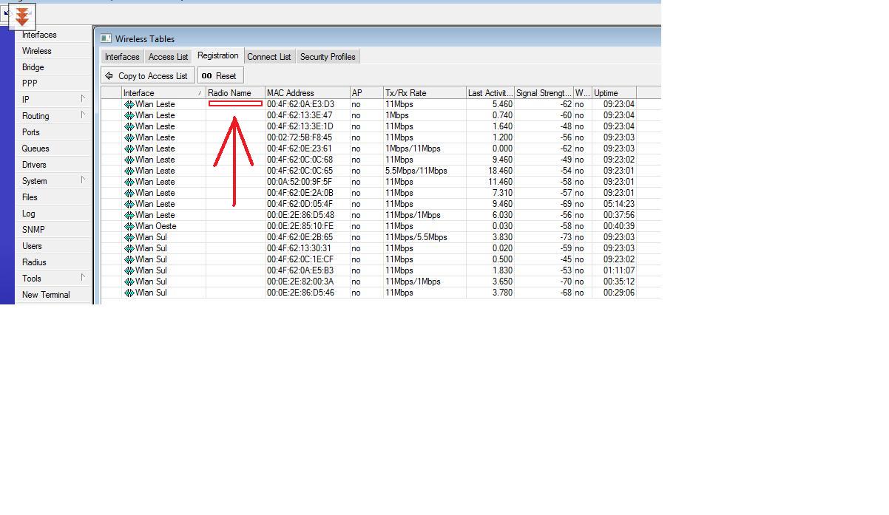Viewport: 889px width, 515px height.
Task: Select MAC address 00:0E:2E:82:00:3A
Action: click(300, 282)
